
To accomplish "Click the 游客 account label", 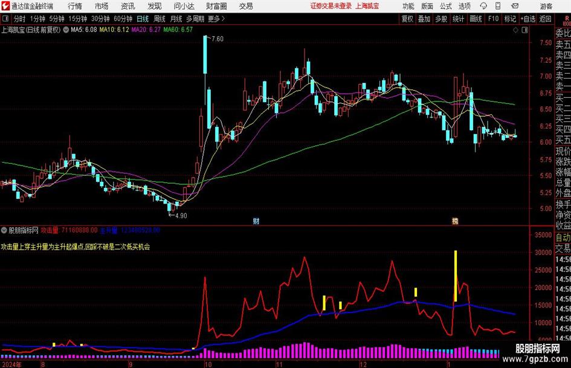I will click(x=546, y=6).
